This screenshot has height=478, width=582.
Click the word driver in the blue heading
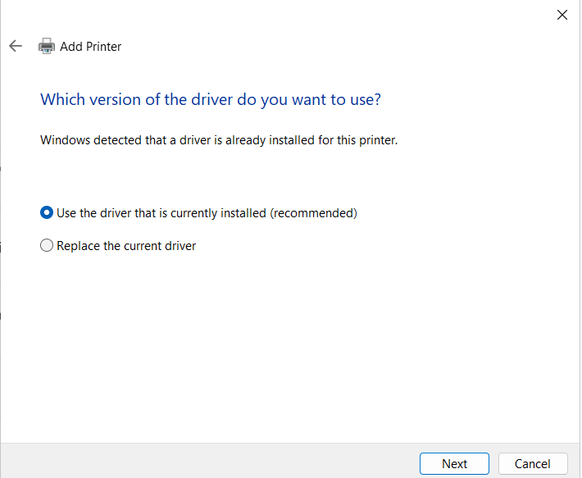pyautogui.click(x=212, y=99)
